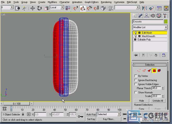172x124 pixels.
Task: Click the Pin Stack icon
Action: pos(136,55)
